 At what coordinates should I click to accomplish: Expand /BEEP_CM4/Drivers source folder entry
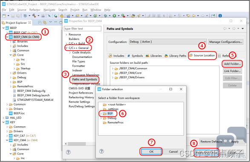click(x=112, y=77)
